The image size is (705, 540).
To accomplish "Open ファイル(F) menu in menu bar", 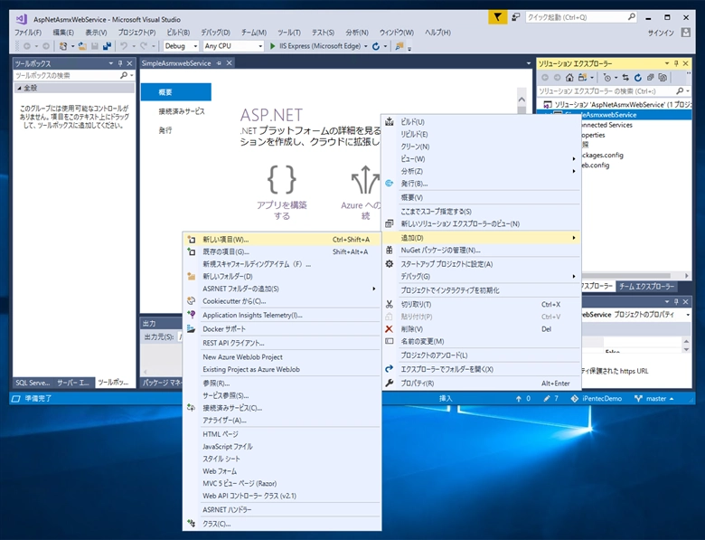I will pos(28,33).
